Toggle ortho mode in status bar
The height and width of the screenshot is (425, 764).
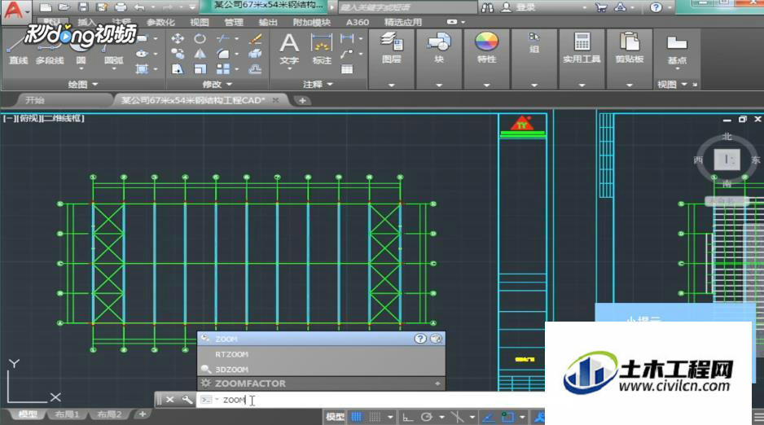point(408,417)
